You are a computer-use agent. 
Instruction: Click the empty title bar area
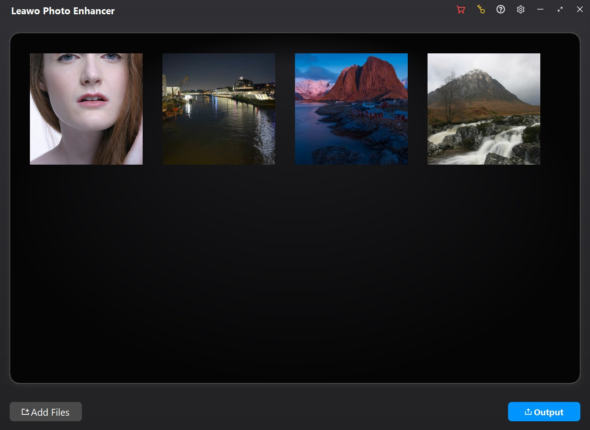click(x=285, y=11)
